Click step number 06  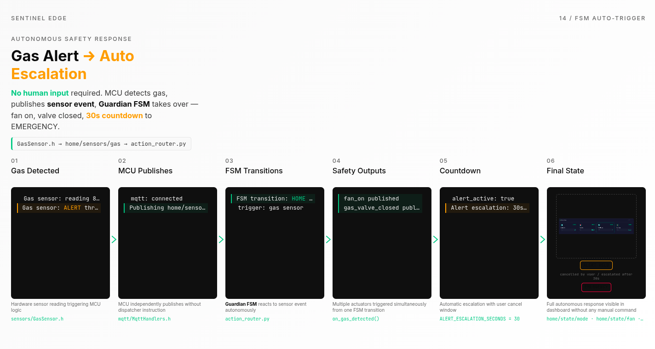tap(551, 161)
